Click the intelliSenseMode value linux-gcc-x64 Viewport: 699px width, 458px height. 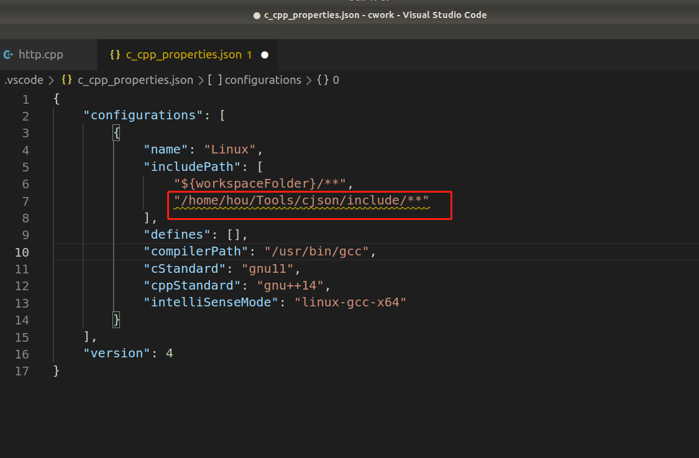[351, 302]
